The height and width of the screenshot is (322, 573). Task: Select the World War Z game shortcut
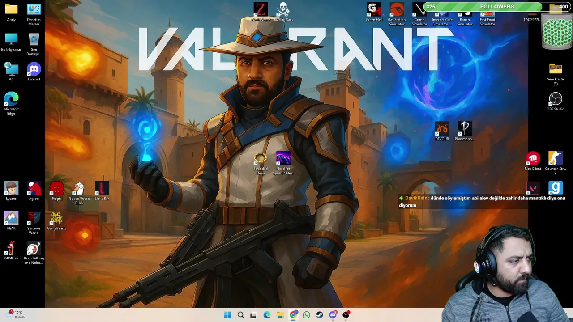point(260,13)
